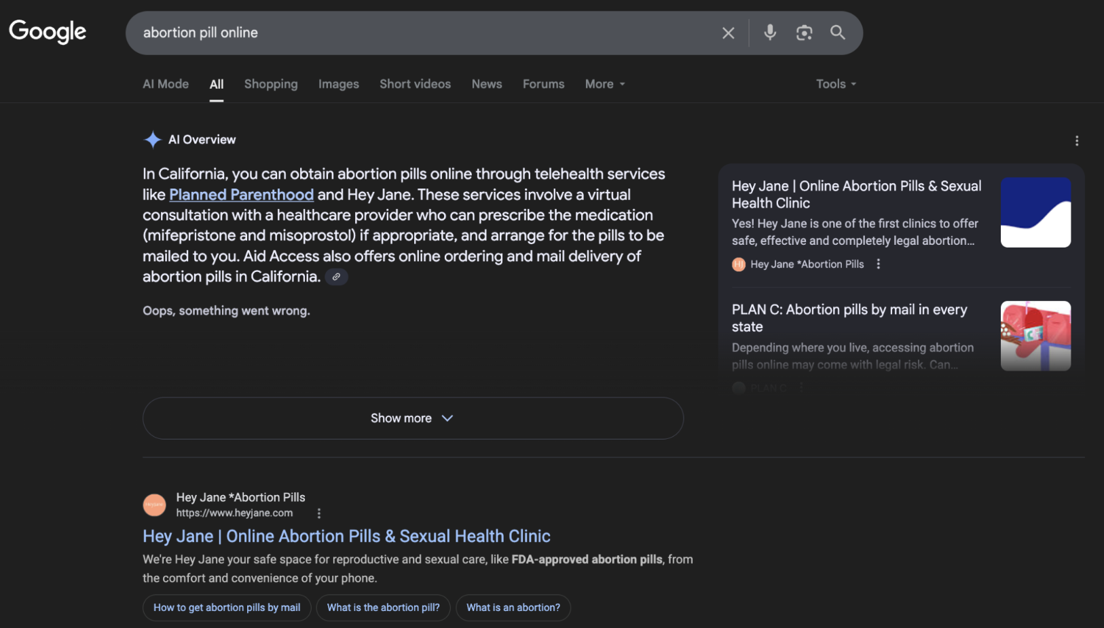The image size is (1104, 628).
Task: Click Hey Jane *Abortion Pills site name
Action: [x=241, y=497]
